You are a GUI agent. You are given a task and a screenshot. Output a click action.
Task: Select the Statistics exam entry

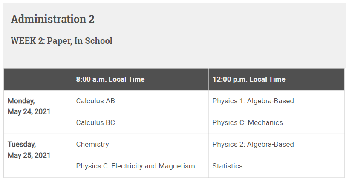coord(228,166)
